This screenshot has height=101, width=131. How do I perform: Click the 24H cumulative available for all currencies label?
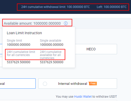click(51, 55)
